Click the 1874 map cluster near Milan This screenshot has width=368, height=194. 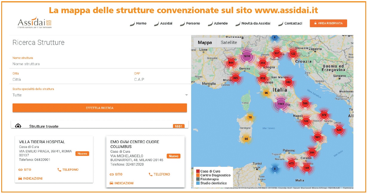(247, 56)
